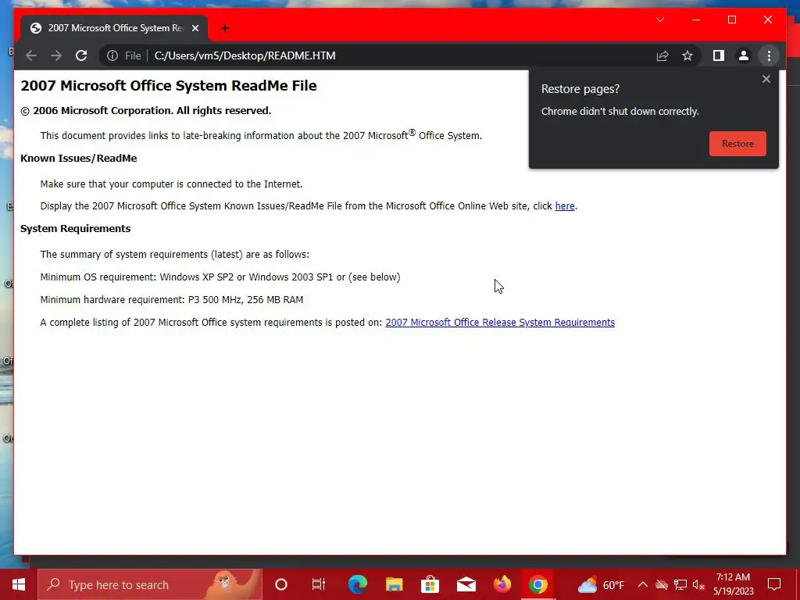Open Chrome side panel icon

coord(719,55)
